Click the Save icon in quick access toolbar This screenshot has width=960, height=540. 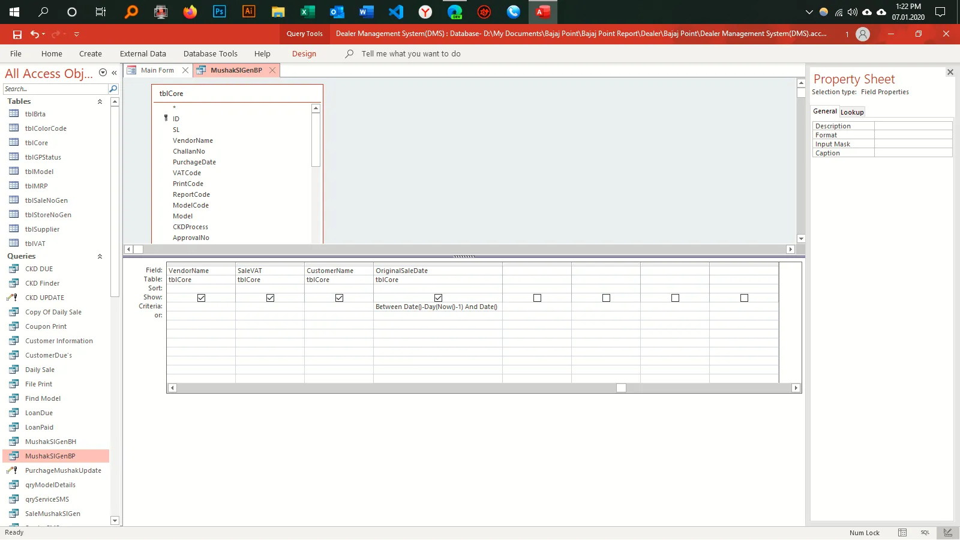pos(17,34)
